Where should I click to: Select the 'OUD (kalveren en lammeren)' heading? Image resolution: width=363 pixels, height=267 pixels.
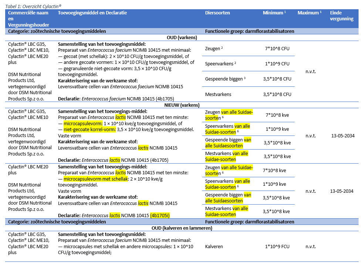181,228
